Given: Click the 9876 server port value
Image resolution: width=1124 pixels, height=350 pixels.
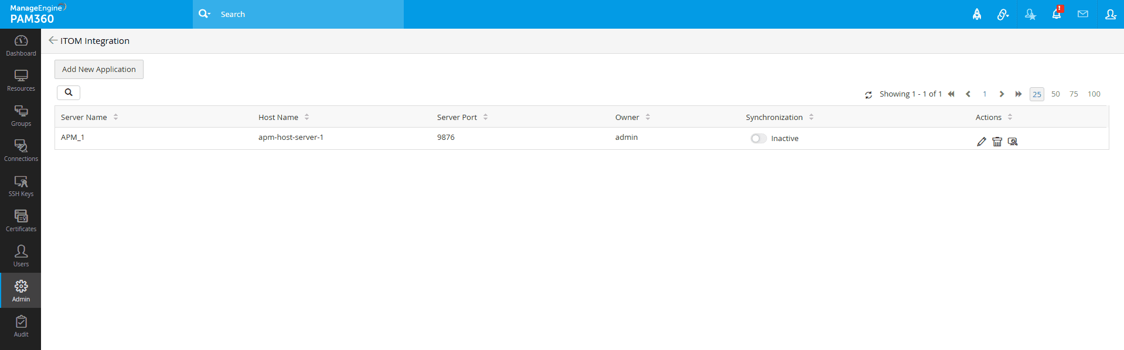Looking at the screenshot, I should pos(445,138).
